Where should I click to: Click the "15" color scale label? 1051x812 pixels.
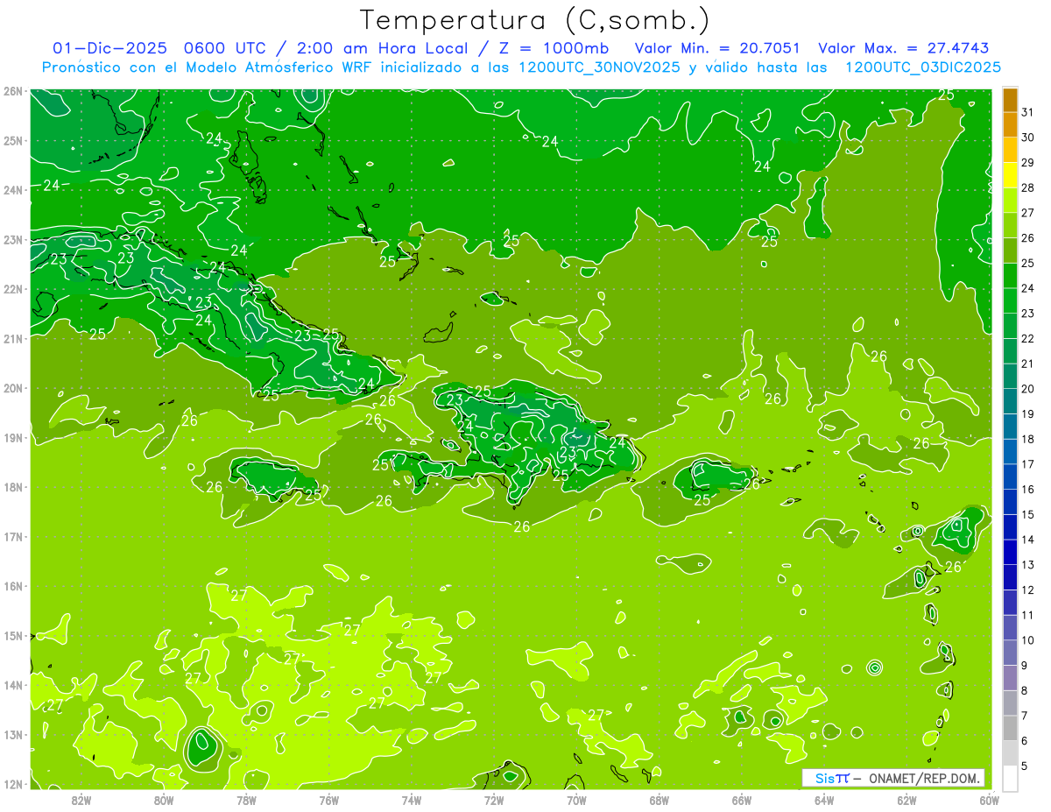[1028, 514]
